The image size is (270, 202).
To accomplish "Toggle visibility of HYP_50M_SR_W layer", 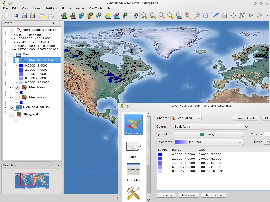I will point(12,107).
